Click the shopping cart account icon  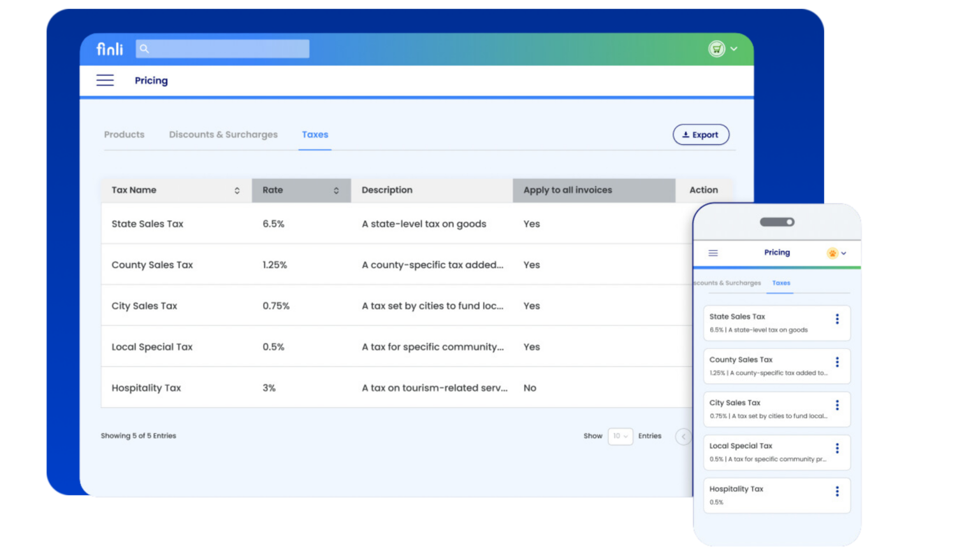[x=716, y=48]
